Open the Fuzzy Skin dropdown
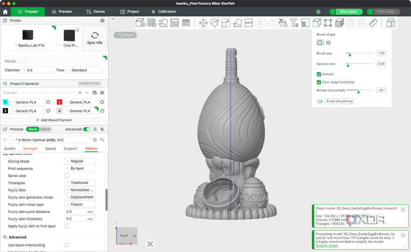Image resolution: width=411 pixels, height=252 pixels. (x=80, y=190)
